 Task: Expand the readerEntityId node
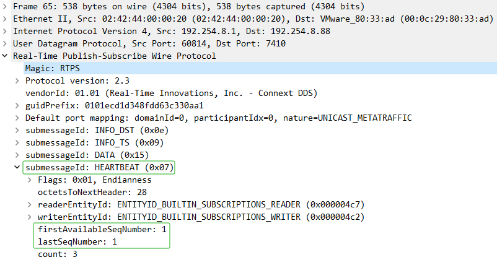30,204
